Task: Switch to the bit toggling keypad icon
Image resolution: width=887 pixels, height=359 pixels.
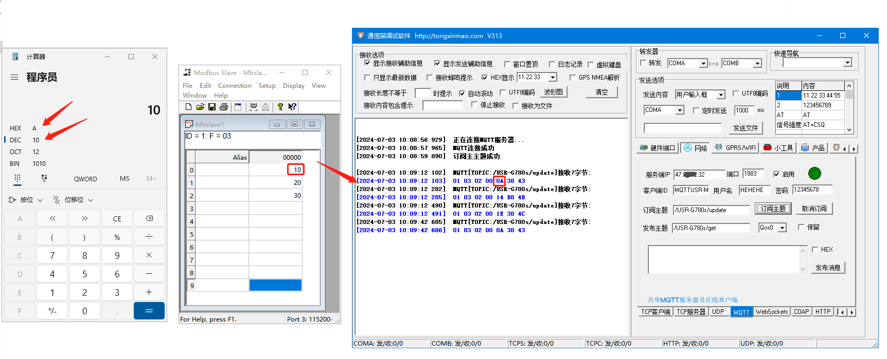Action: click(x=44, y=178)
